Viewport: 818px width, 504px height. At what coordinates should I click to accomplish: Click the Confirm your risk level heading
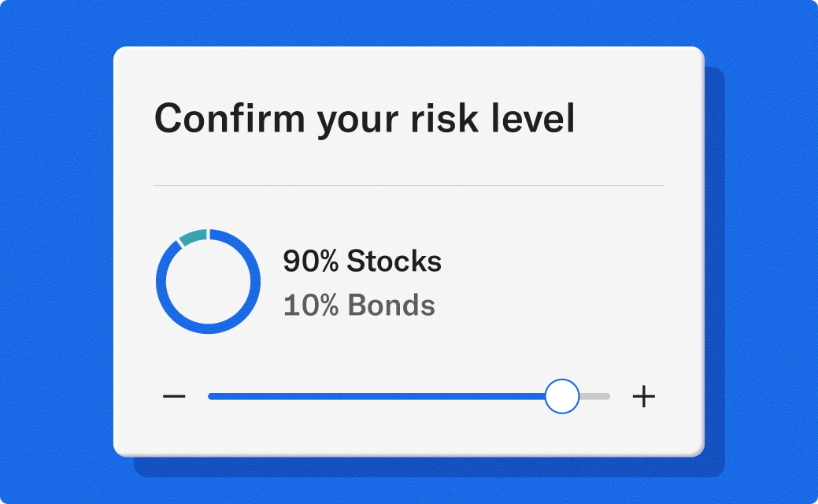(x=365, y=118)
